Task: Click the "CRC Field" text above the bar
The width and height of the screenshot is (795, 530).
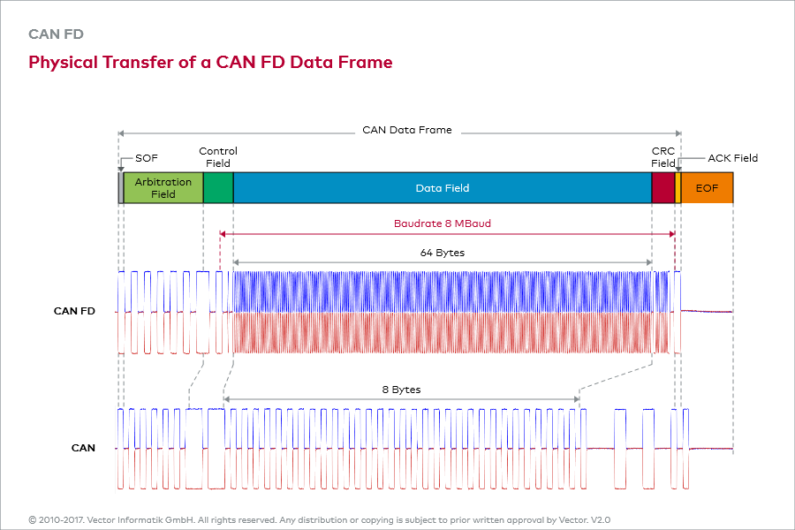Action: [x=663, y=157]
